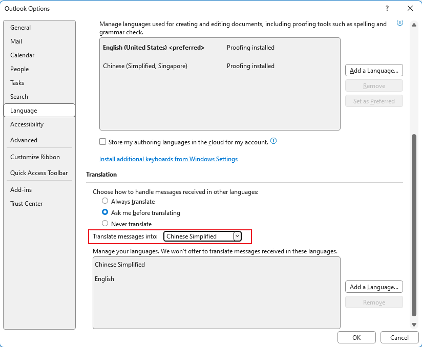Screen dimensions: 422x347
Task: Enable storing authoring languages in the cloud
Action: (103, 142)
